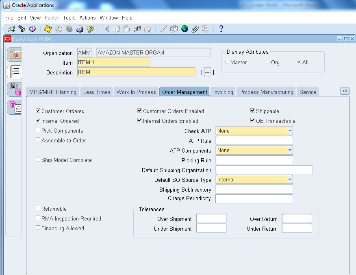Open the File menu
The image size is (356, 275).
[x=9, y=18]
